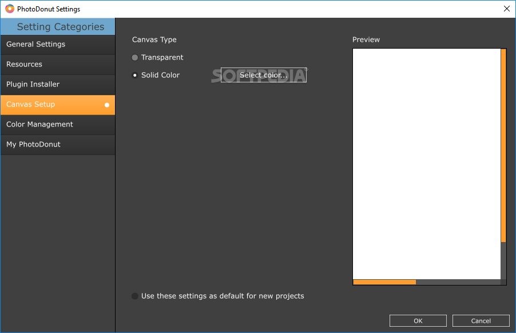
Task: Close the PhotoDonut Settings window
Action: coord(507,9)
